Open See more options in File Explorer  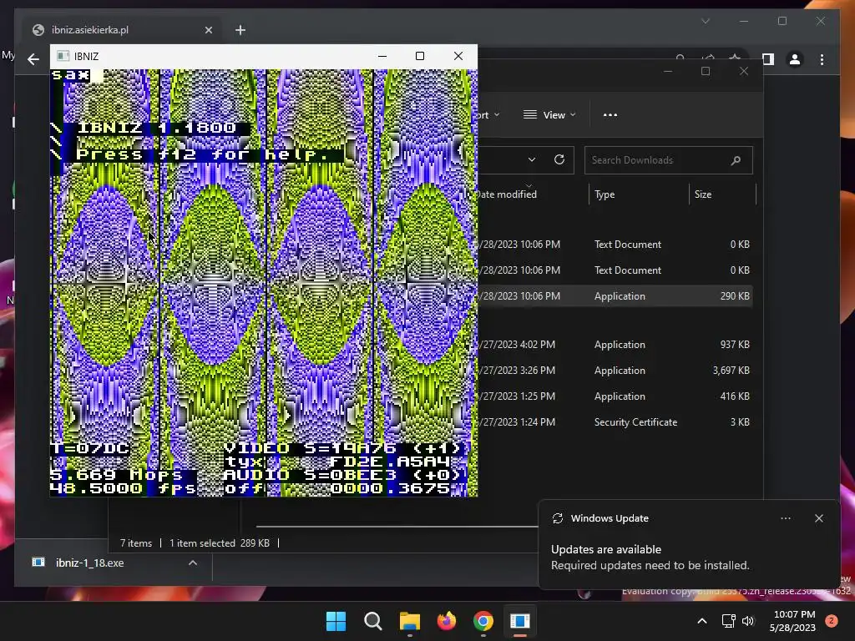[x=610, y=115]
